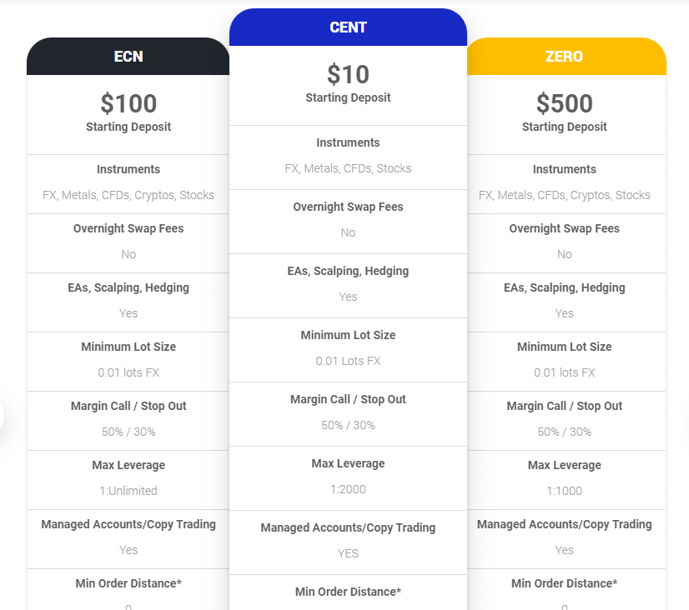Click the $100 starting deposit amount

click(x=128, y=103)
